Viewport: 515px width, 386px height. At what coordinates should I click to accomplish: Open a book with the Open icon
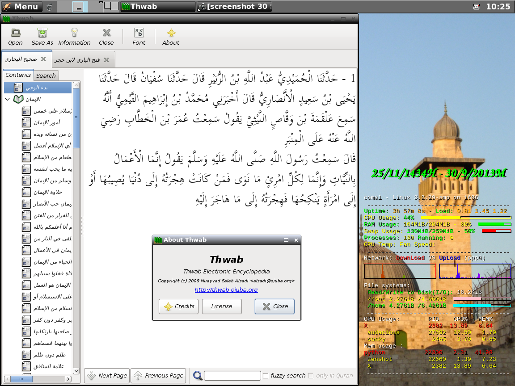tap(16, 33)
